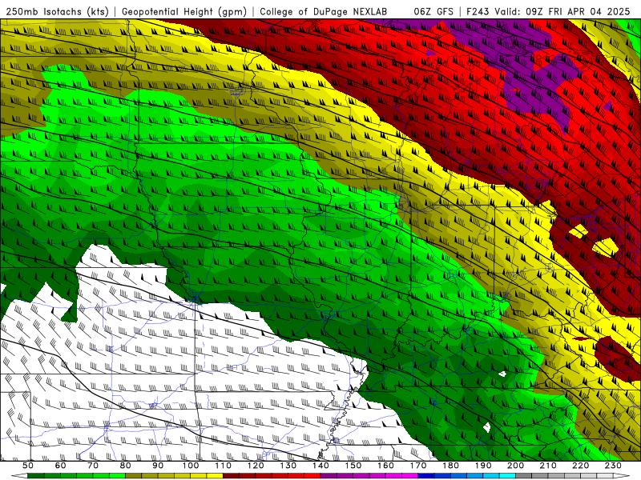Image resolution: width=641 pixels, height=480 pixels.
Task: Click the '150' value on the color scale
Action: [x=353, y=466]
